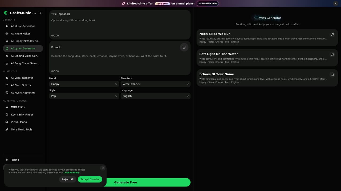Image resolution: width=341 pixels, height=191 pixels.
Task: Close the limited-time offer banner
Action: (336, 3)
